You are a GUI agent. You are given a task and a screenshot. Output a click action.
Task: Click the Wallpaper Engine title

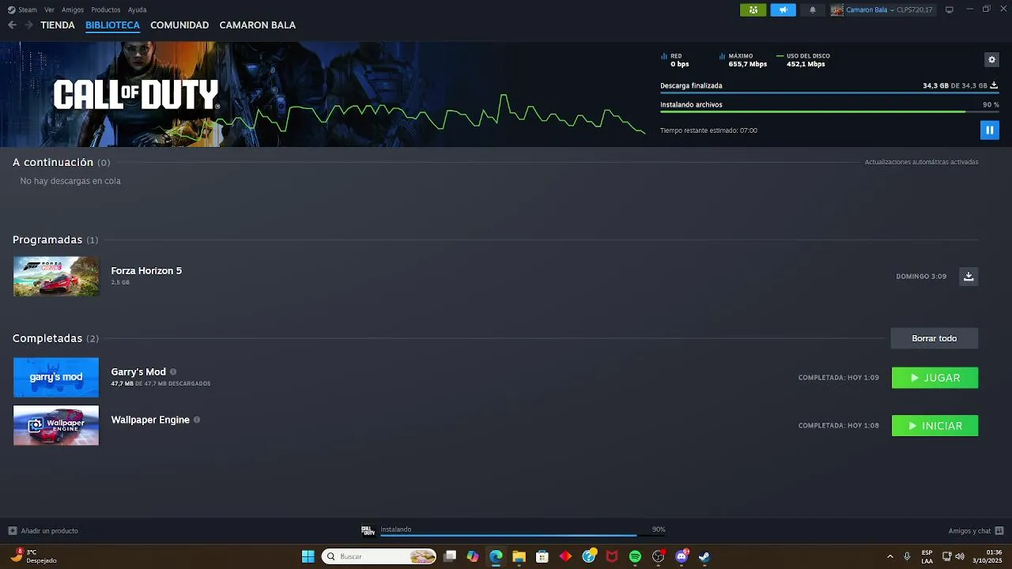click(x=150, y=420)
